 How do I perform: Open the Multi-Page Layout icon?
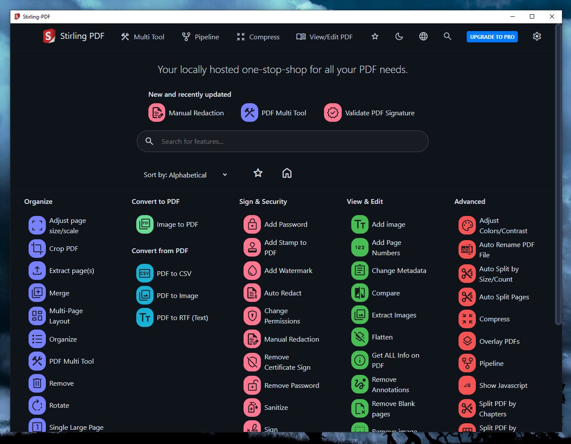click(x=37, y=316)
